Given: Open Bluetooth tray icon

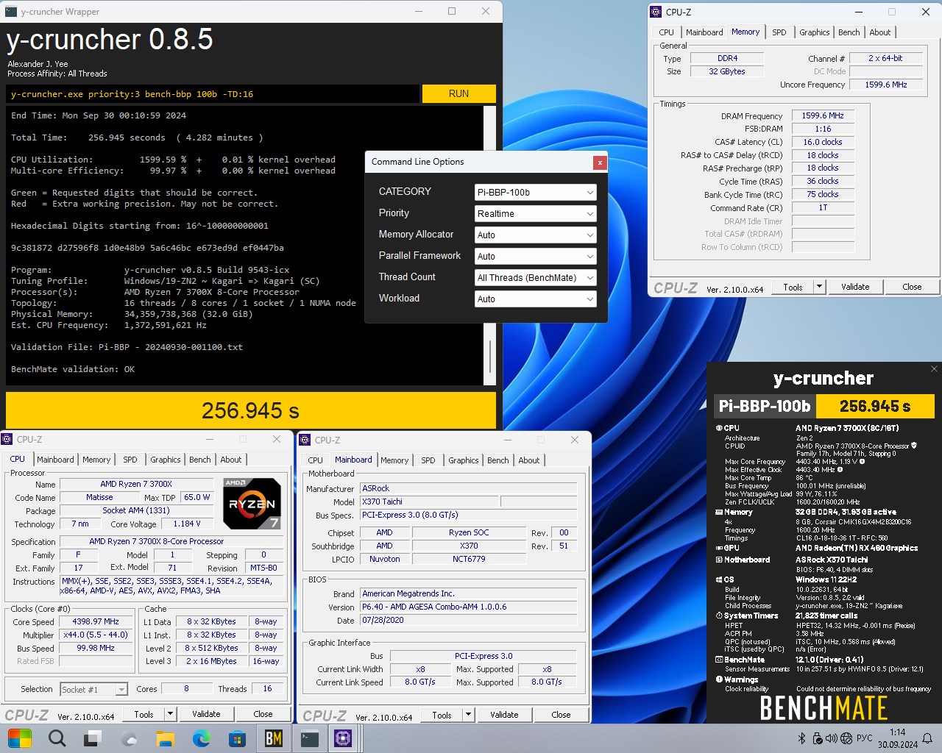Looking at the screenshot, I should (x=802, y=738).
